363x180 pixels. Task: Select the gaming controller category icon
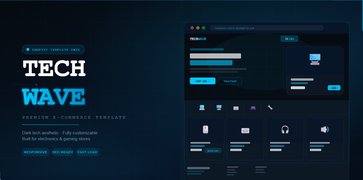point(253,108)
